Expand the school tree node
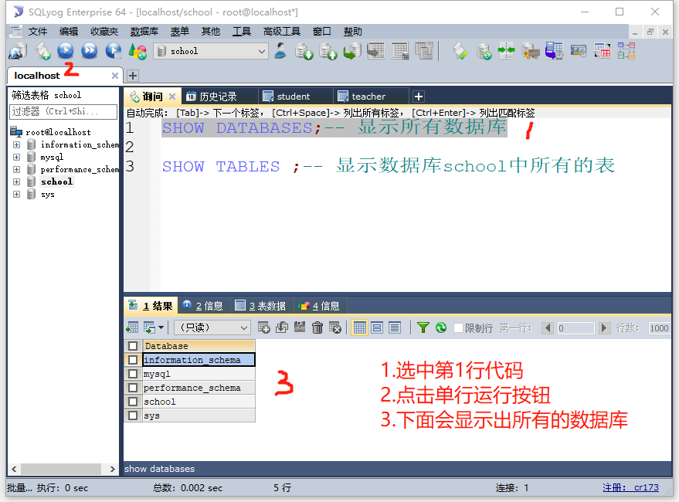679x502 pixels. pyautogui.click(x=16, y=181)
